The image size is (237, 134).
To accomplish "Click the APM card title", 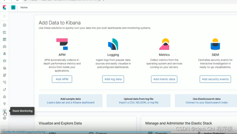I will point(62,55).
